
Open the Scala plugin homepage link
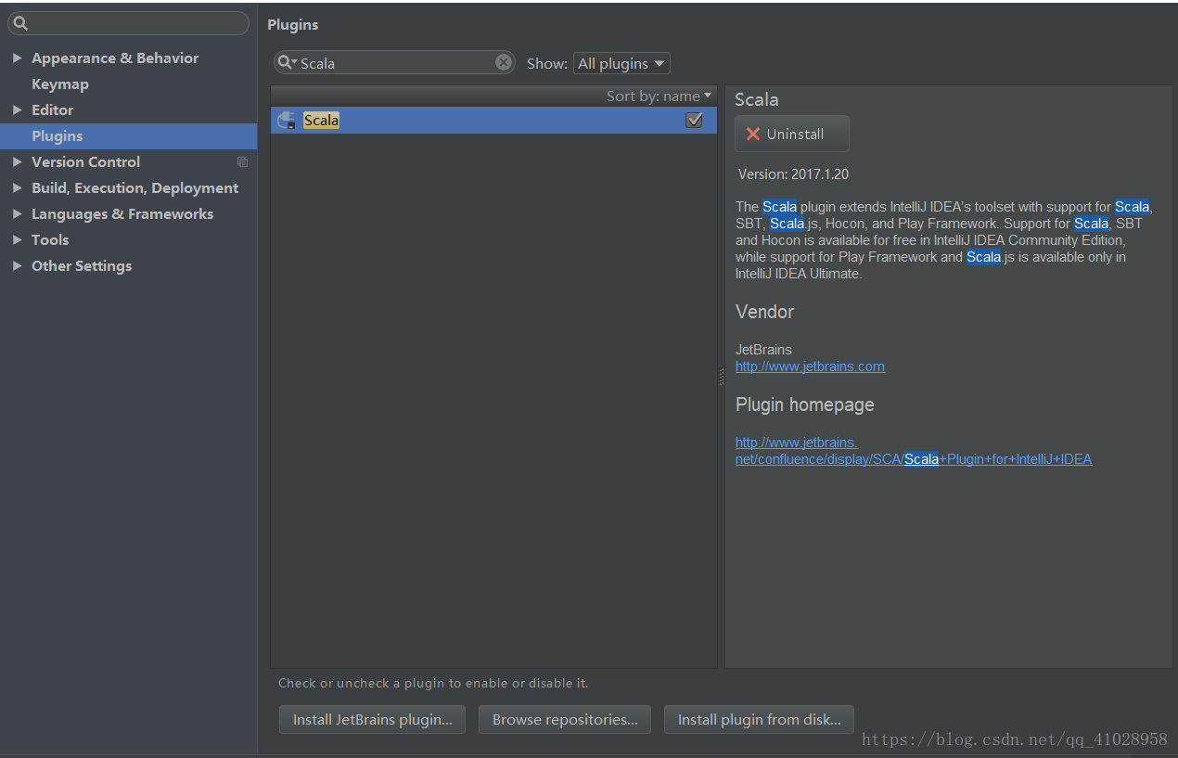click(914, 451)
